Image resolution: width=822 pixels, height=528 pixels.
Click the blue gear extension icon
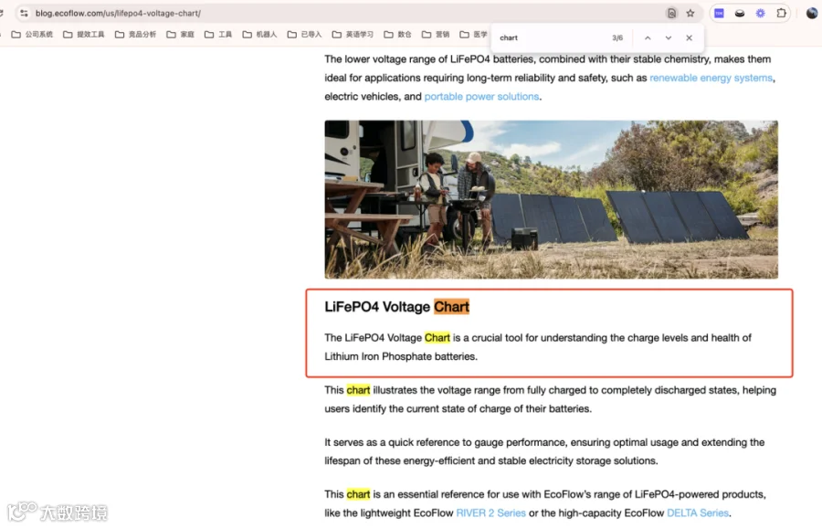click(760, 13)
